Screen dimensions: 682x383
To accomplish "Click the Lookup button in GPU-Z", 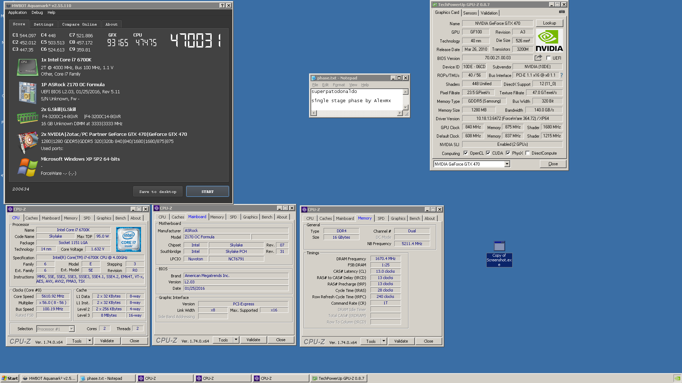I will pos(550,23).
